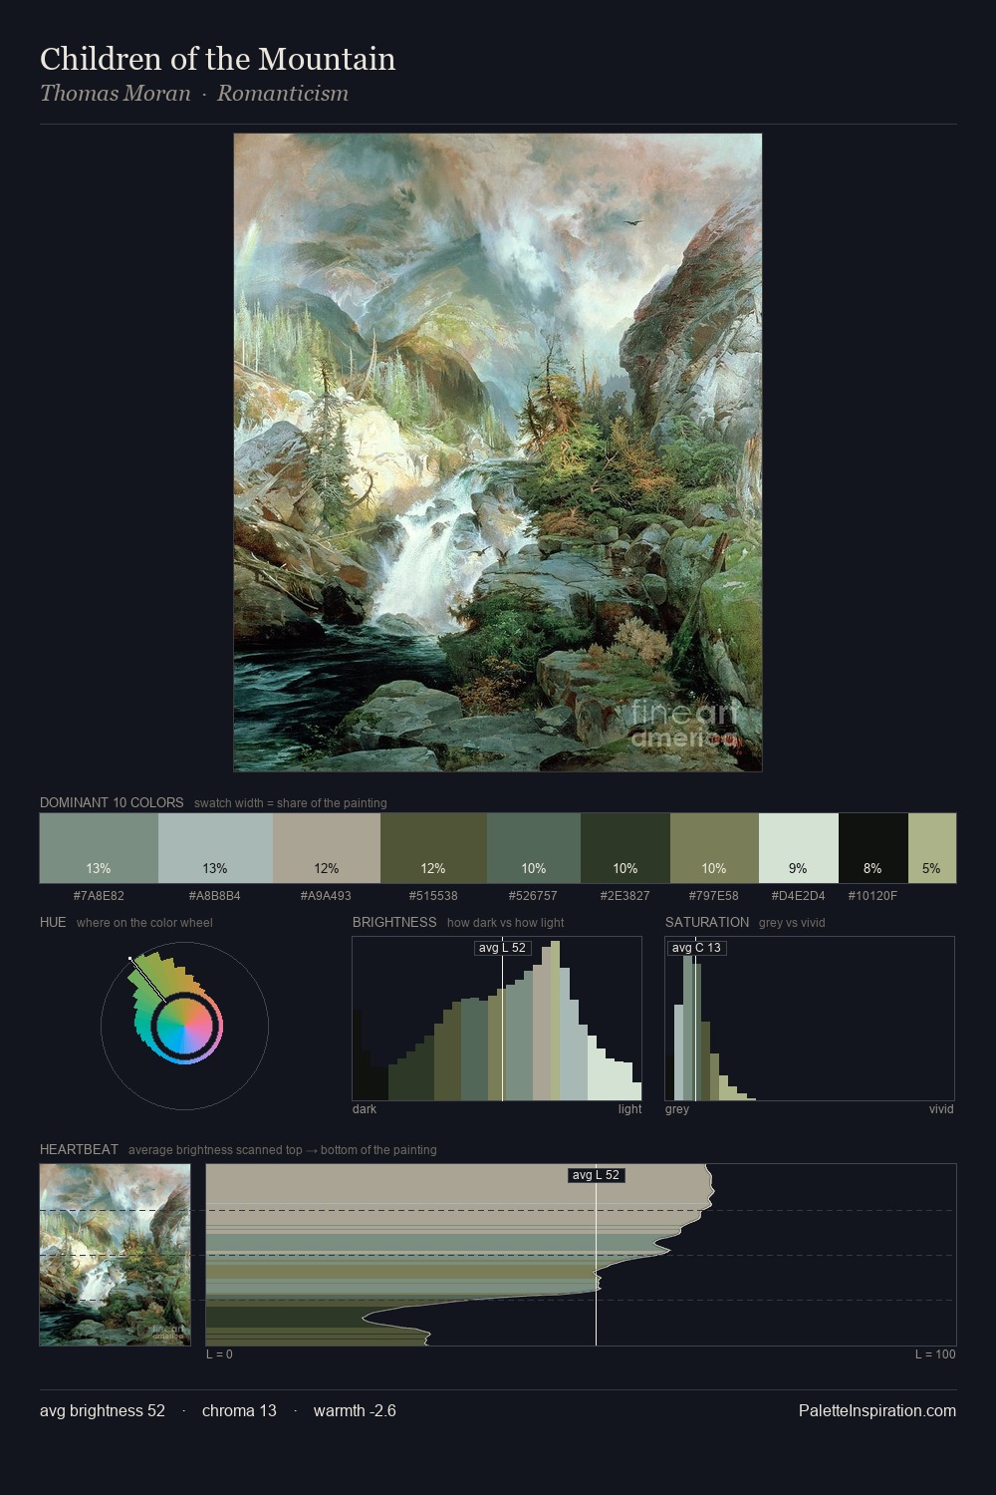Click the DOMINANT 10 COLORS heading
996x1495 pixels.
point(112,802)
